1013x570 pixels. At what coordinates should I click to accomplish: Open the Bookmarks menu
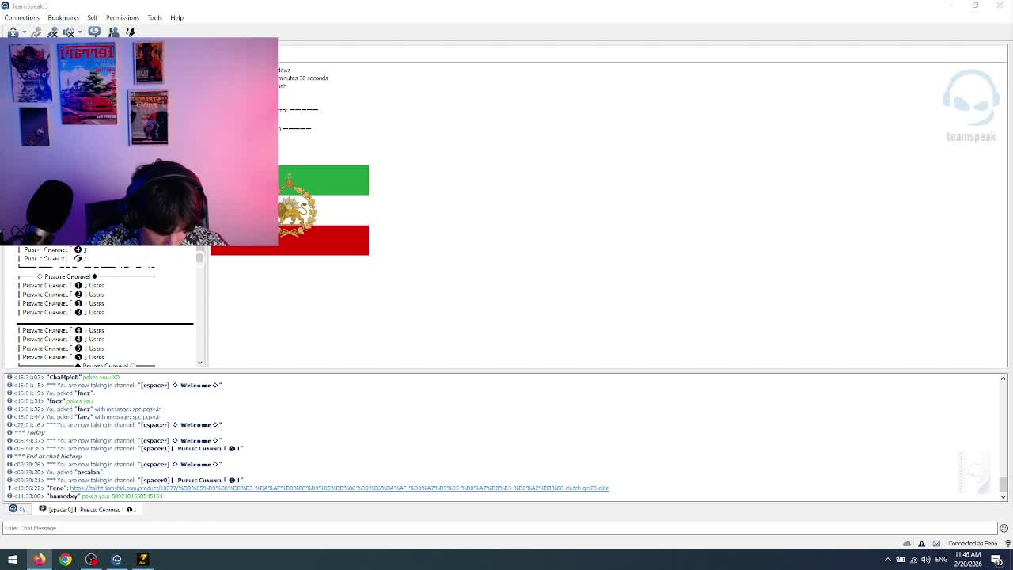63,17
